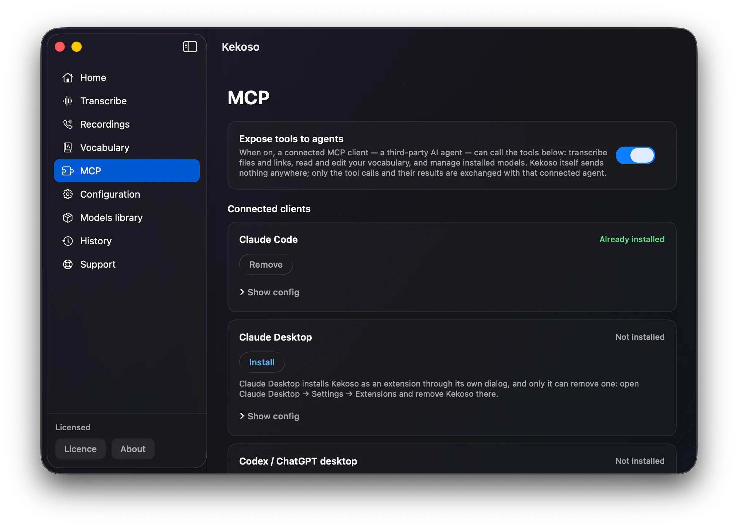738x528 pixels.
Task: Navigate to Models library
Action: click(x=127, y=218)
